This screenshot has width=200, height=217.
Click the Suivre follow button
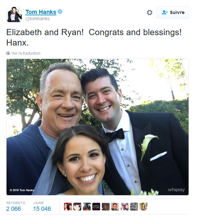(173, 12)
